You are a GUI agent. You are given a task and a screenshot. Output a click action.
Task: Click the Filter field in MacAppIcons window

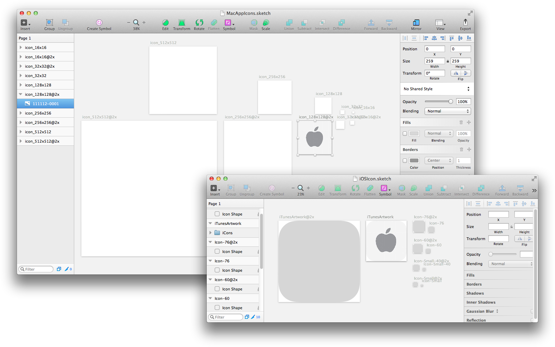pos(36,269)
